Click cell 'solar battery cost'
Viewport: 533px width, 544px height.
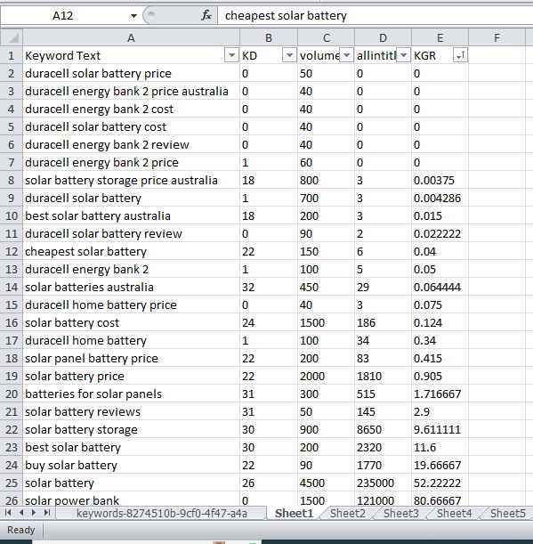(x=131, y=322)
